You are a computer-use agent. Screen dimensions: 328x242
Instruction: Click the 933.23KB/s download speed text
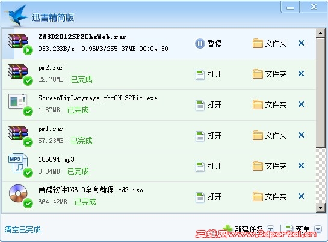pyautogui.click(x=56, y=49)
